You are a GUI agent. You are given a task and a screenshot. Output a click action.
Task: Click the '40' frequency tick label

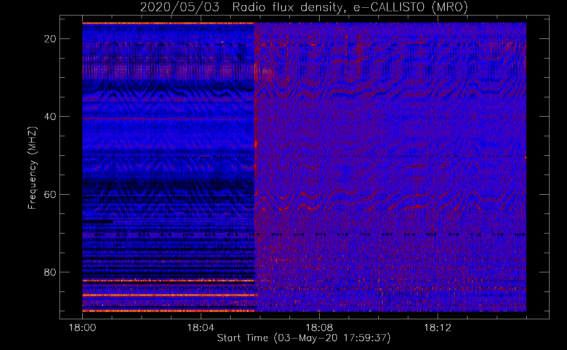[50, 117]
